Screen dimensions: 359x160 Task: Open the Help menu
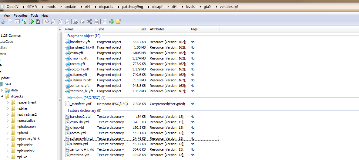click(x=45, y=15)
